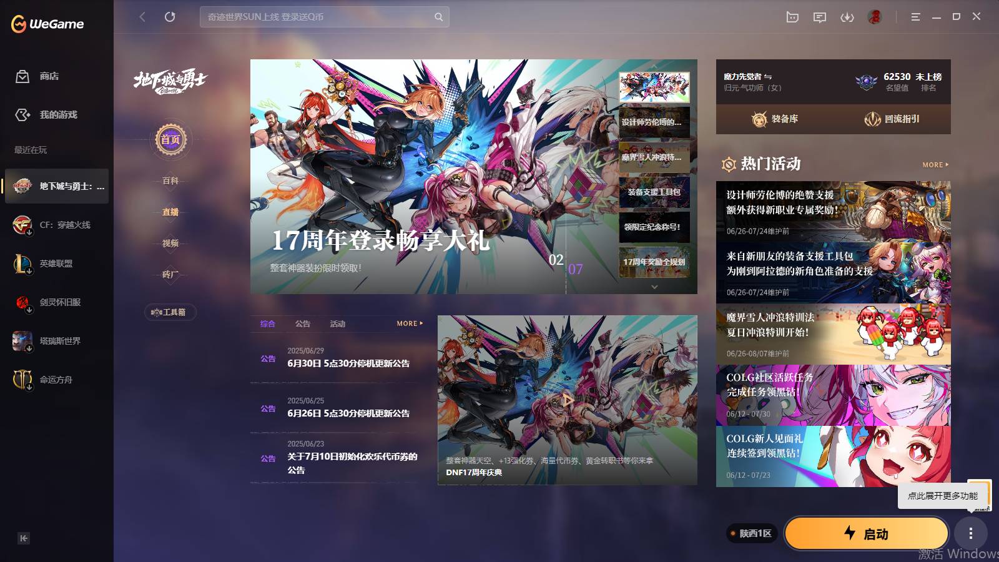Viewport: 999px width, 562px height.
Task: Open the 商店 store page
Action: pyautogui.click(x=49, y=76)
